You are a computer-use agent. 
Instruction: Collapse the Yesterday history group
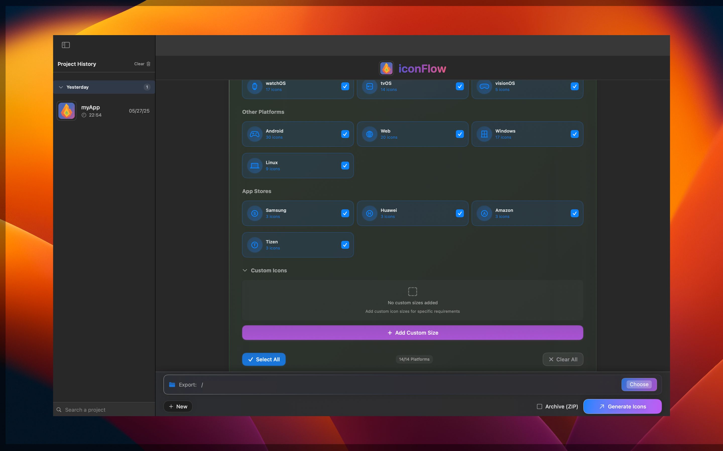(x=61, y=87)
